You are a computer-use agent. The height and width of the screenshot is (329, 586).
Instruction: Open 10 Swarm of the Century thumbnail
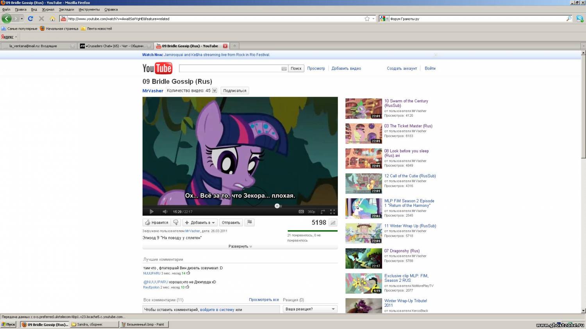363,108
